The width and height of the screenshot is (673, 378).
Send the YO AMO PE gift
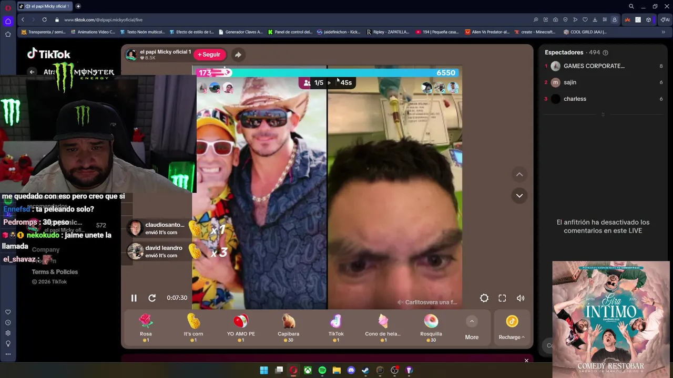[x=241, y=328]
